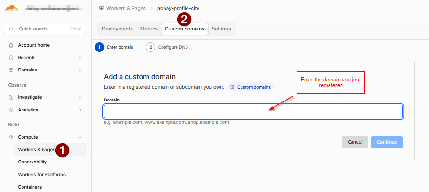Viewport: 429px width, 192px height.
Task: Click the Recents sidebar item
Action: [46, 58]
